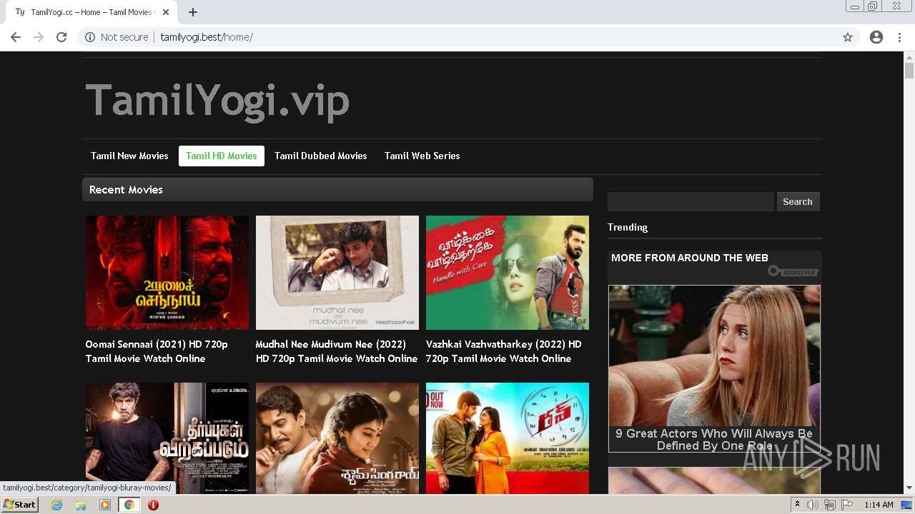Open a new tab with plus icon

[193, 12]
